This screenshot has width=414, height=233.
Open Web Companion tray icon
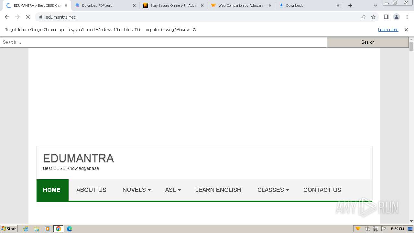pos(358,229)
